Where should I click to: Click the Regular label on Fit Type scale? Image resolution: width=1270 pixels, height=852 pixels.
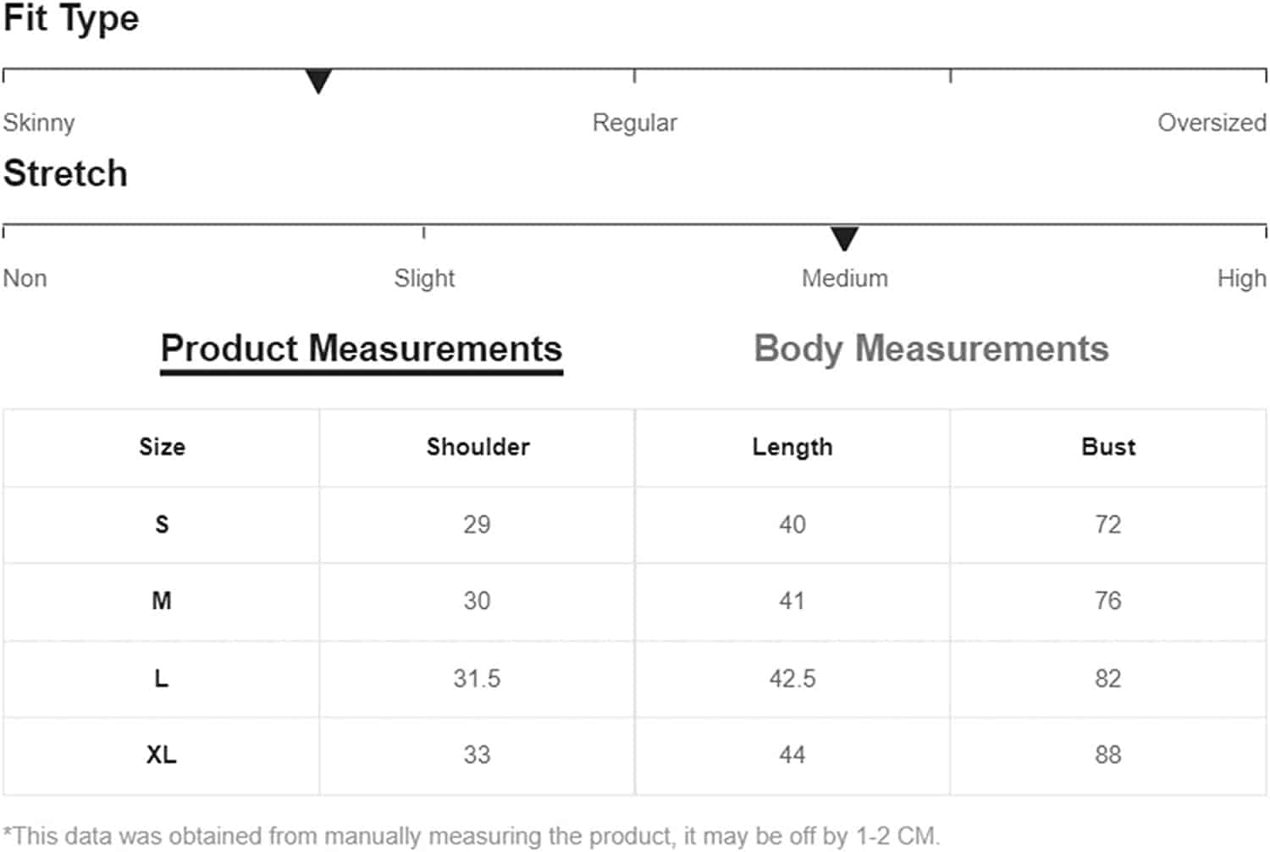(x=634, y=123)
